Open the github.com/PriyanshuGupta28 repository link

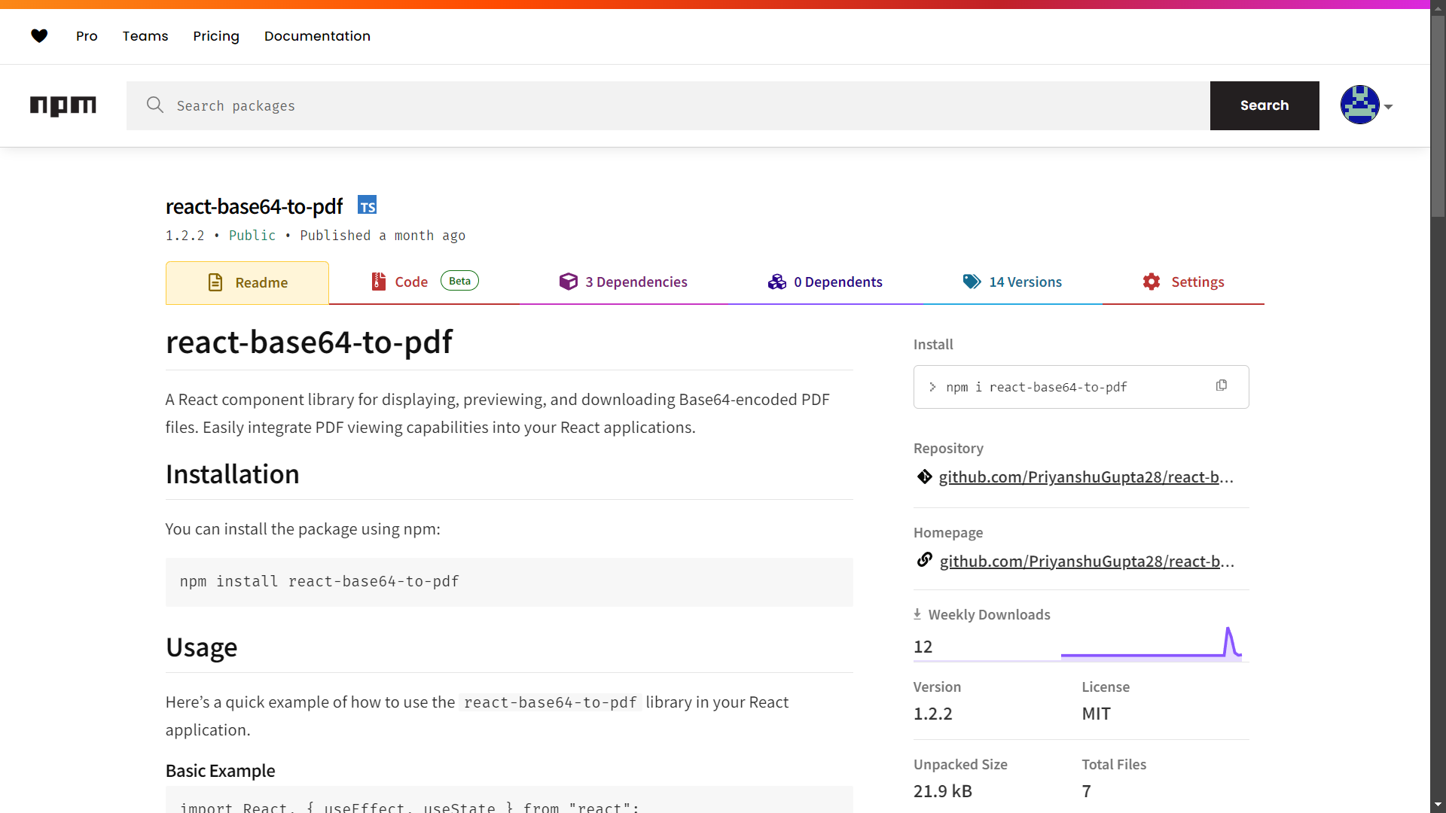1085,477
